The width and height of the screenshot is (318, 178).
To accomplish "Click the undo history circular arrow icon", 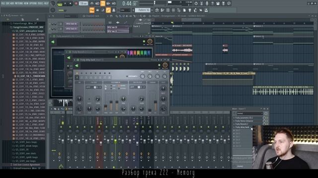I will (196, 3).
